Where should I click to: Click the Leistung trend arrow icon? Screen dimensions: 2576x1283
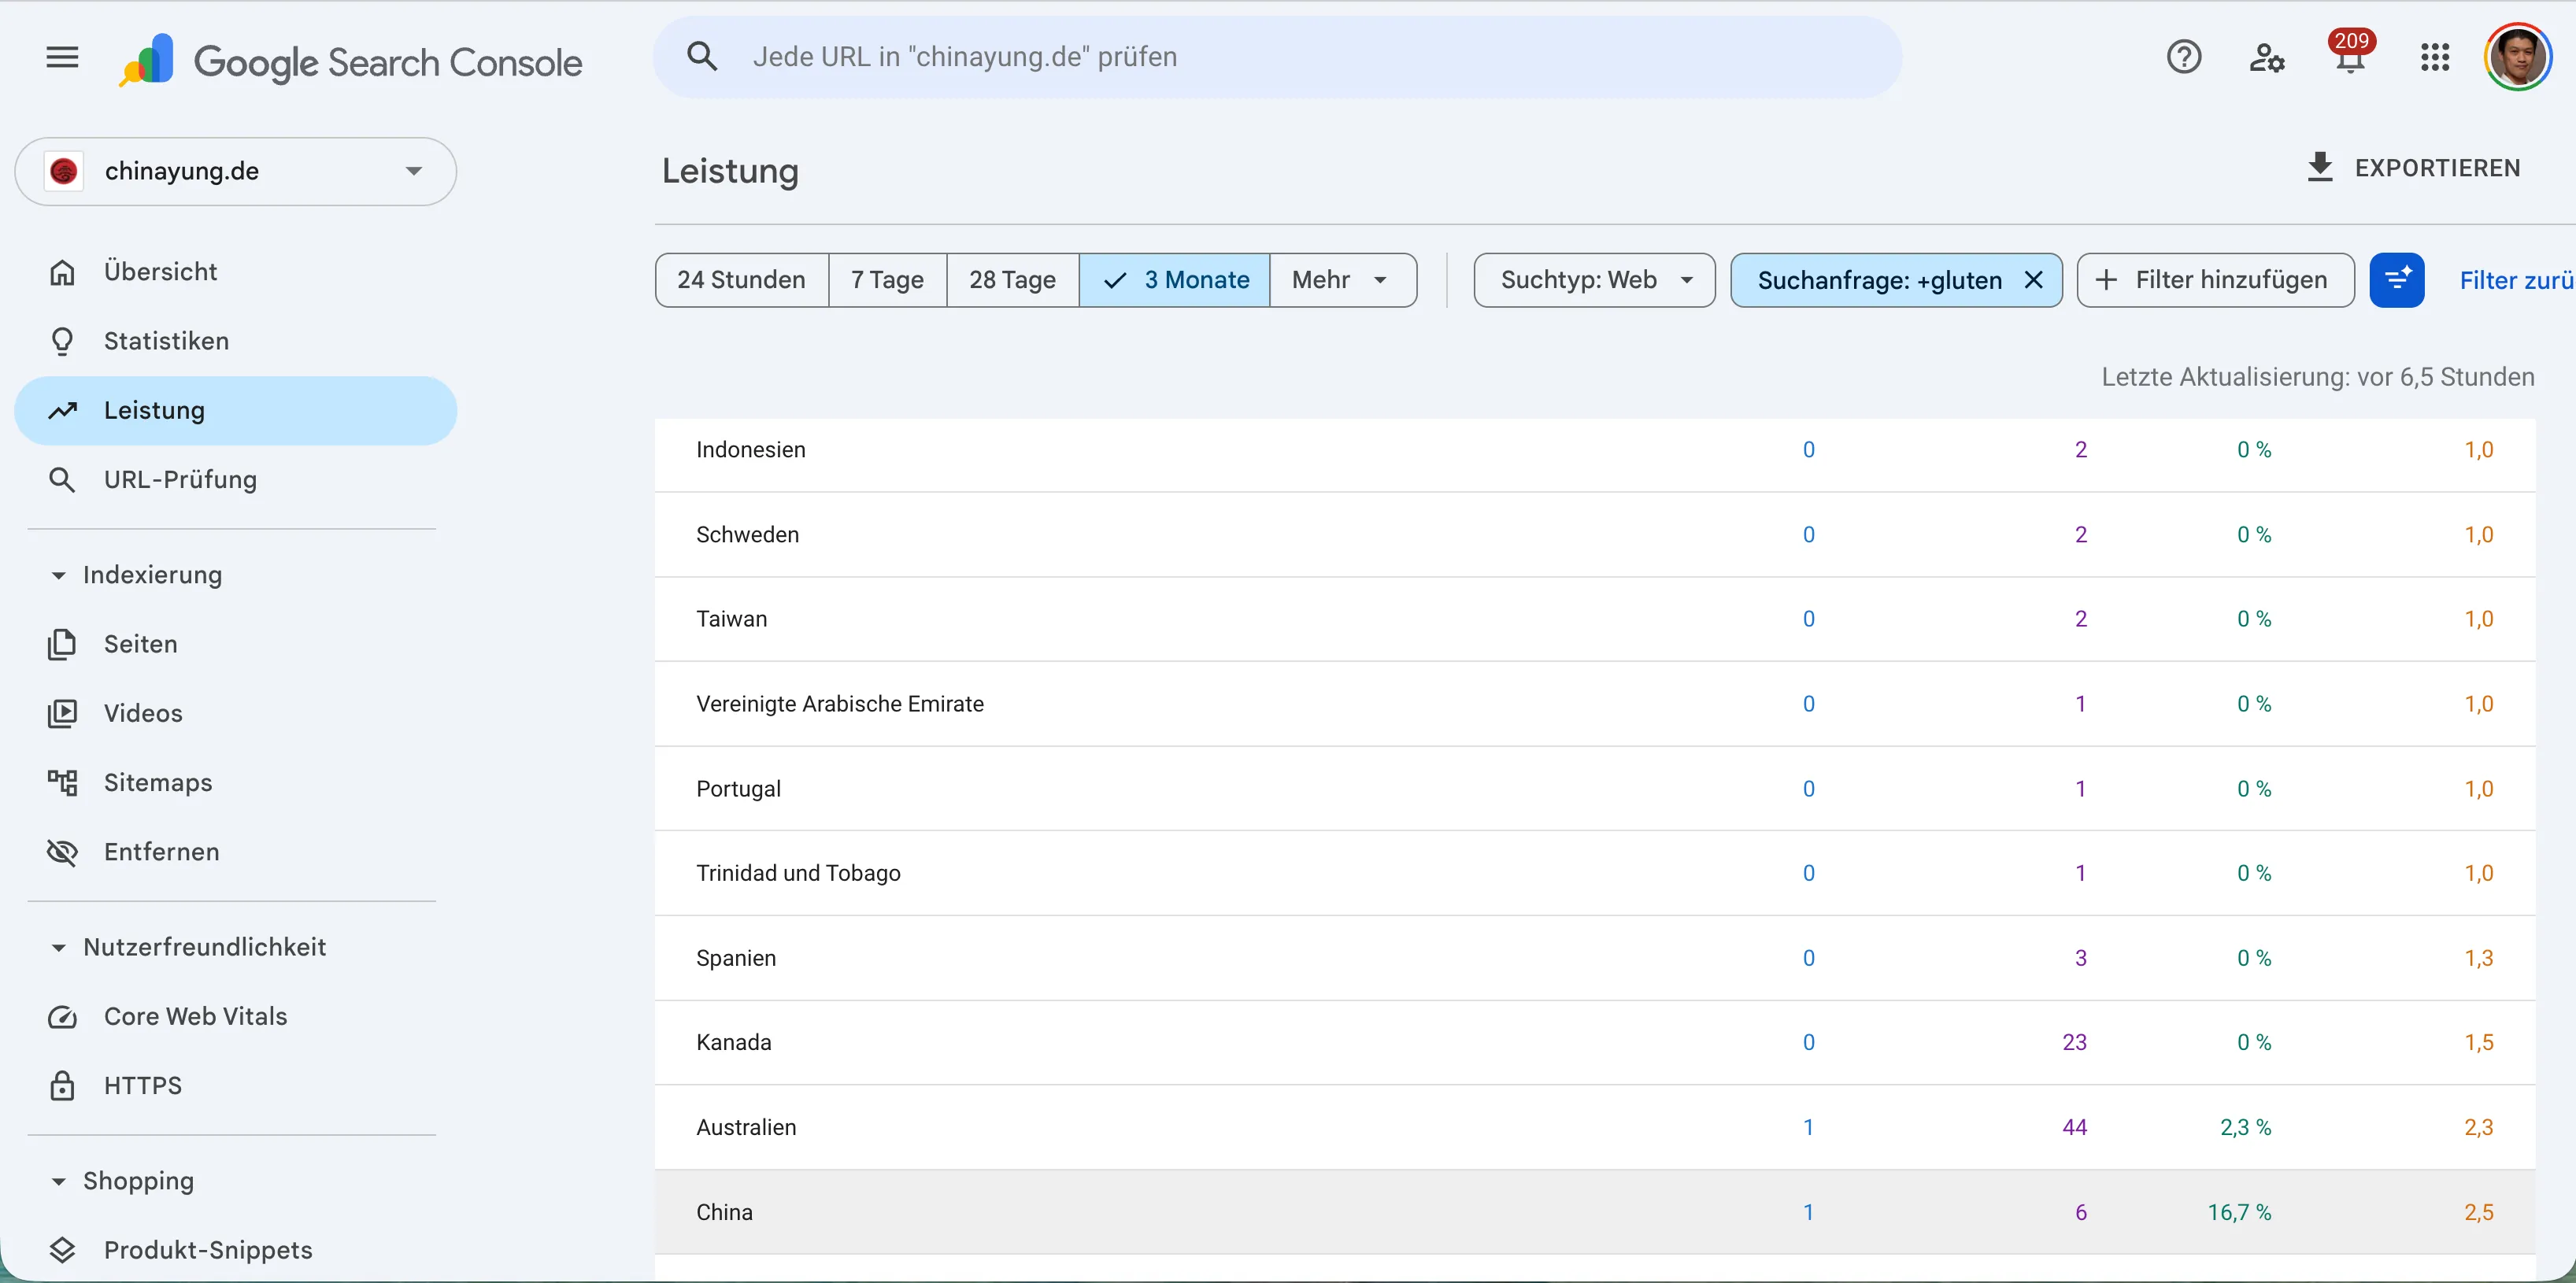pos(62,410)
